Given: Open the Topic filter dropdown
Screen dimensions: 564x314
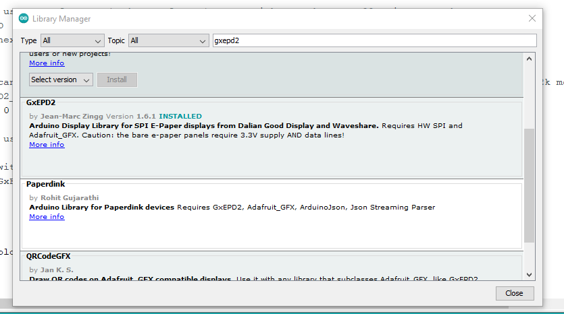Looking at the screenshot, I should pos(168,40).
